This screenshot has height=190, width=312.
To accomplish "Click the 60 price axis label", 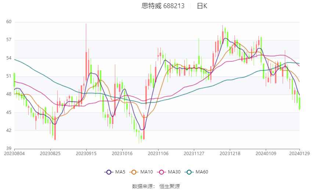I will 9,22.
